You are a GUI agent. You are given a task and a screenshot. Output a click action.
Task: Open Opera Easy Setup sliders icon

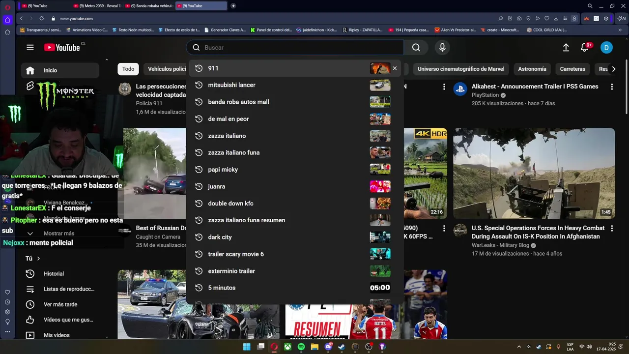pyautogui.click(x=565, y=18)
